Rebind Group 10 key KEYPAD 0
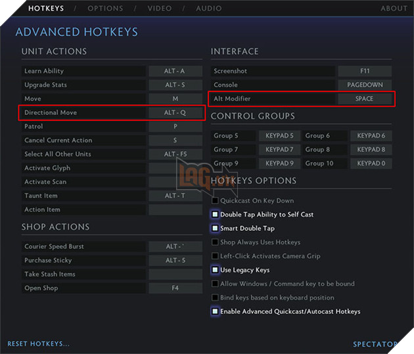 [371, 164]
